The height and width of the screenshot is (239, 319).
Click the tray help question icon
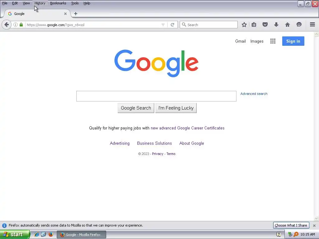279,234
